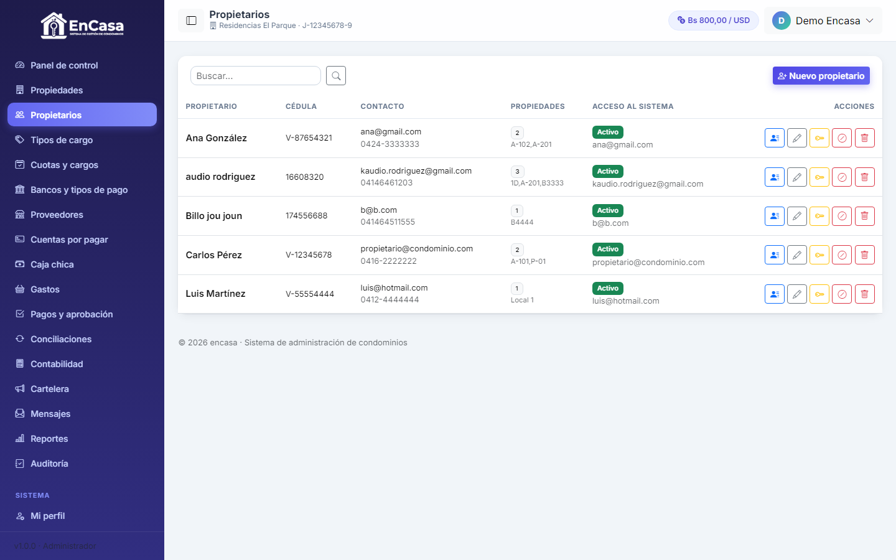This screenshot has width=896, height=560.
Task: Go to Caja chica
Action: 82,264
